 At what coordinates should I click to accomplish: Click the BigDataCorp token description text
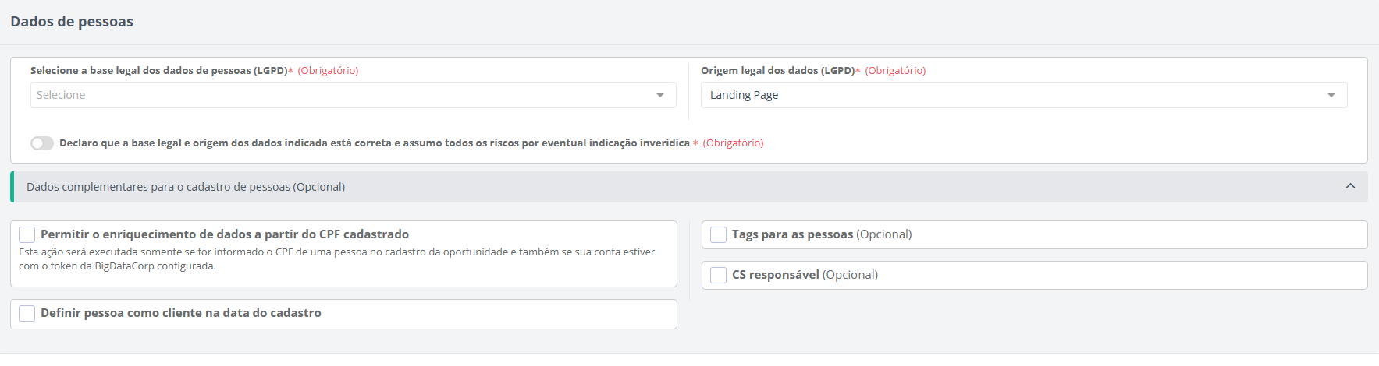[336, 259]
